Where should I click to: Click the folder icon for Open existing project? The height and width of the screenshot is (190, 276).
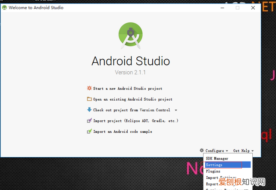(x=89, y=99)
